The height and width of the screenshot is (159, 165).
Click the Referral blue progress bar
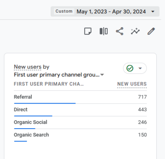coord(45,103)
